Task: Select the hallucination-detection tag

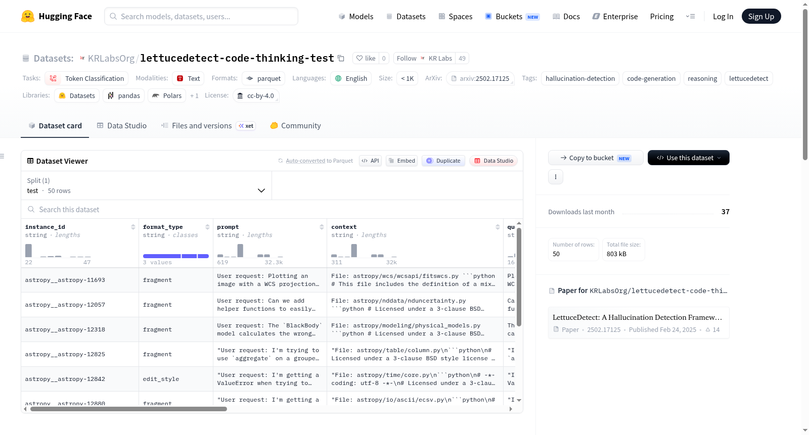Action: point(580,78)
